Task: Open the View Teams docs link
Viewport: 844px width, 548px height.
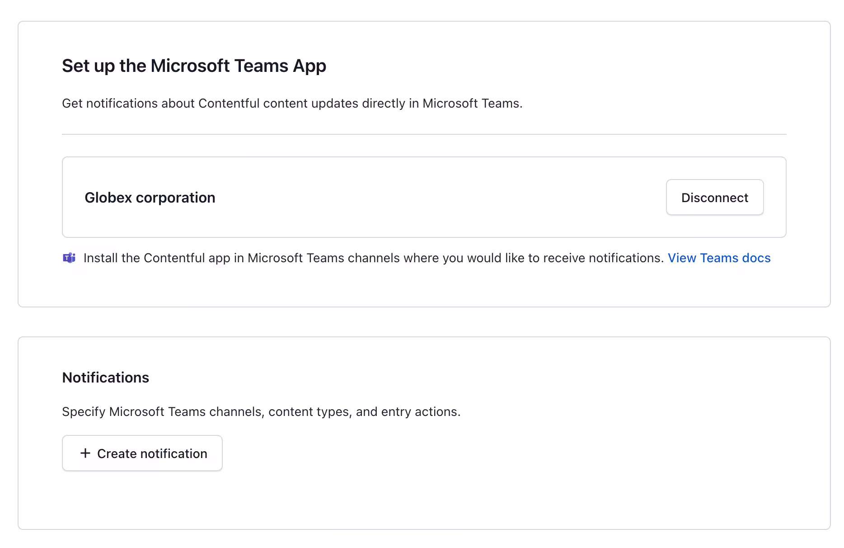Action: point(719,258)
